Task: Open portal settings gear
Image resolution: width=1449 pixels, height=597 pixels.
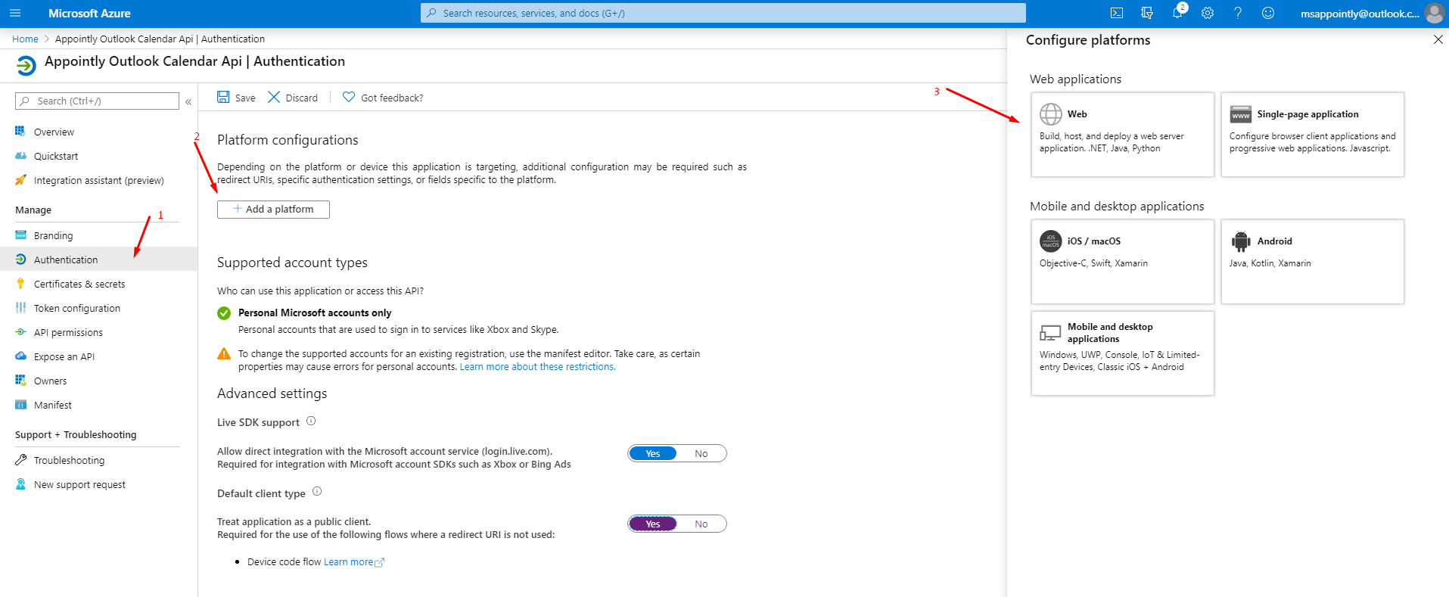Action: (1208, 13)
